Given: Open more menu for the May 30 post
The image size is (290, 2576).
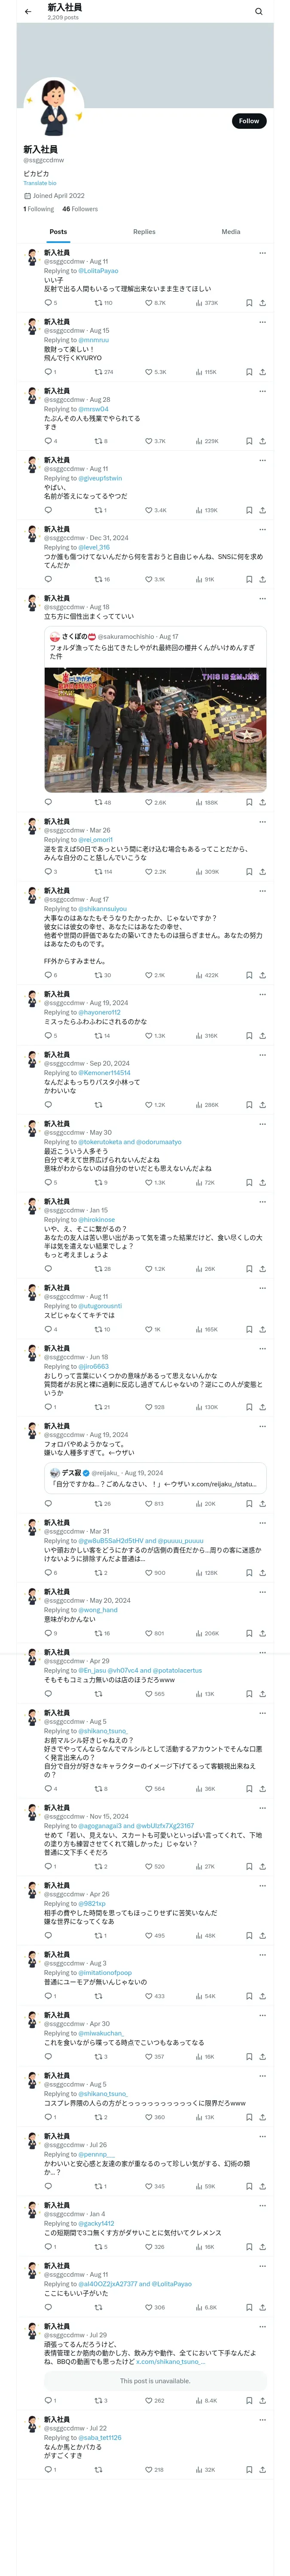Looking at the screenshot, I should [262, 1123].
